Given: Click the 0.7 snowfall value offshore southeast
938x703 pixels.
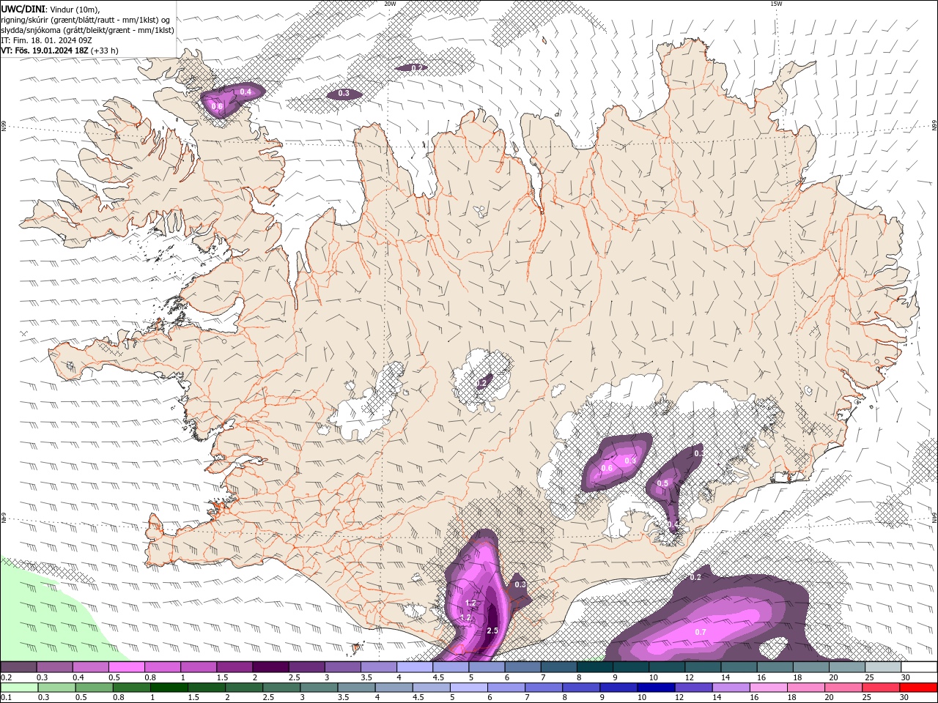Looking at the screenshot, I should 701,632.
